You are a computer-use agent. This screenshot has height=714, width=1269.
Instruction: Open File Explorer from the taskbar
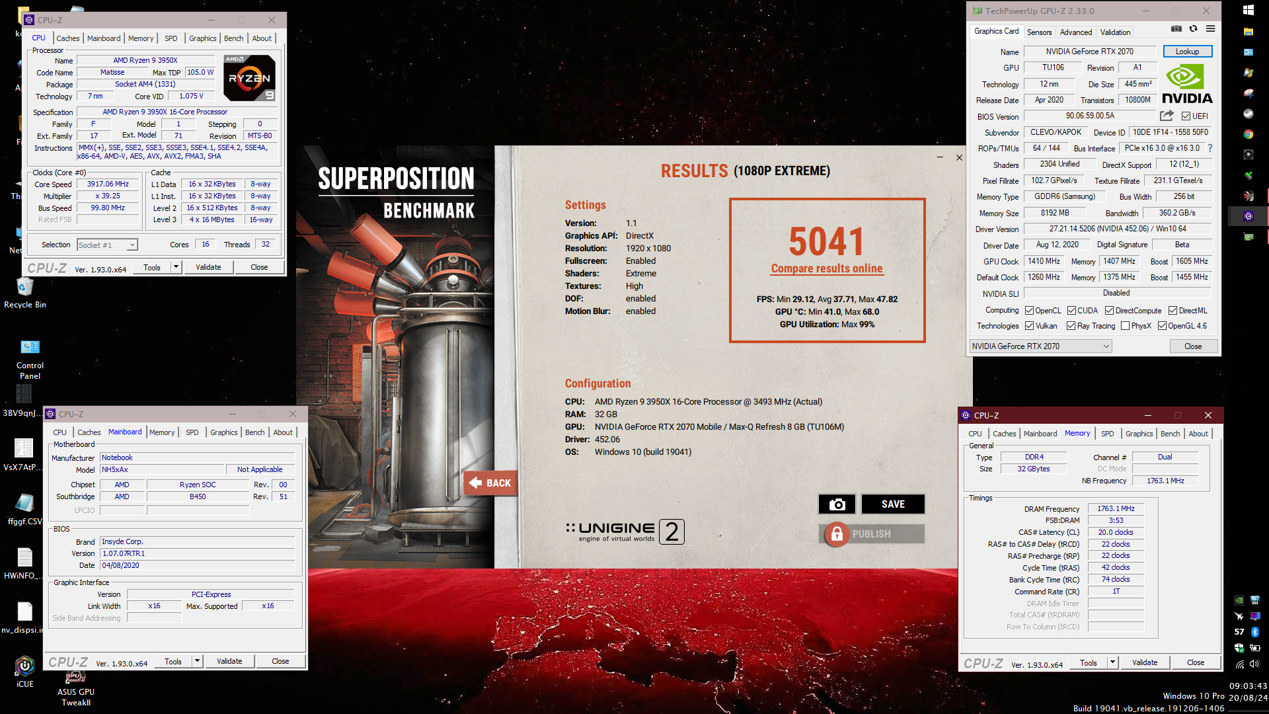tap(1249, 31)
